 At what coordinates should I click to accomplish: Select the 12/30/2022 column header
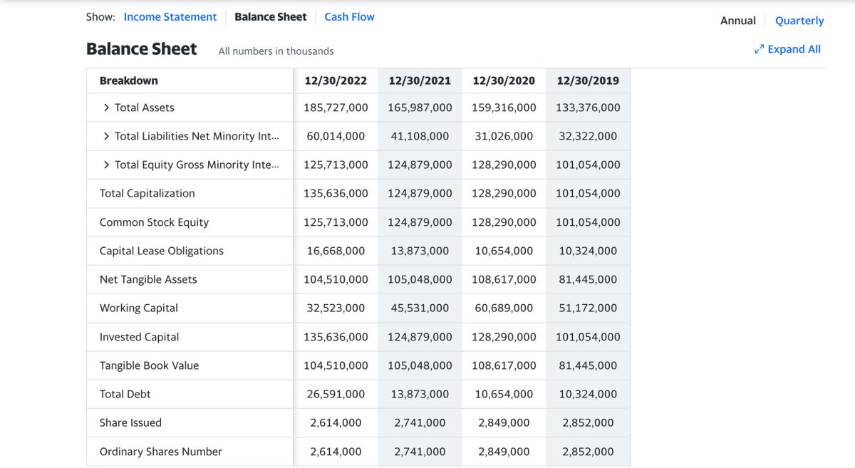point(336,80)
